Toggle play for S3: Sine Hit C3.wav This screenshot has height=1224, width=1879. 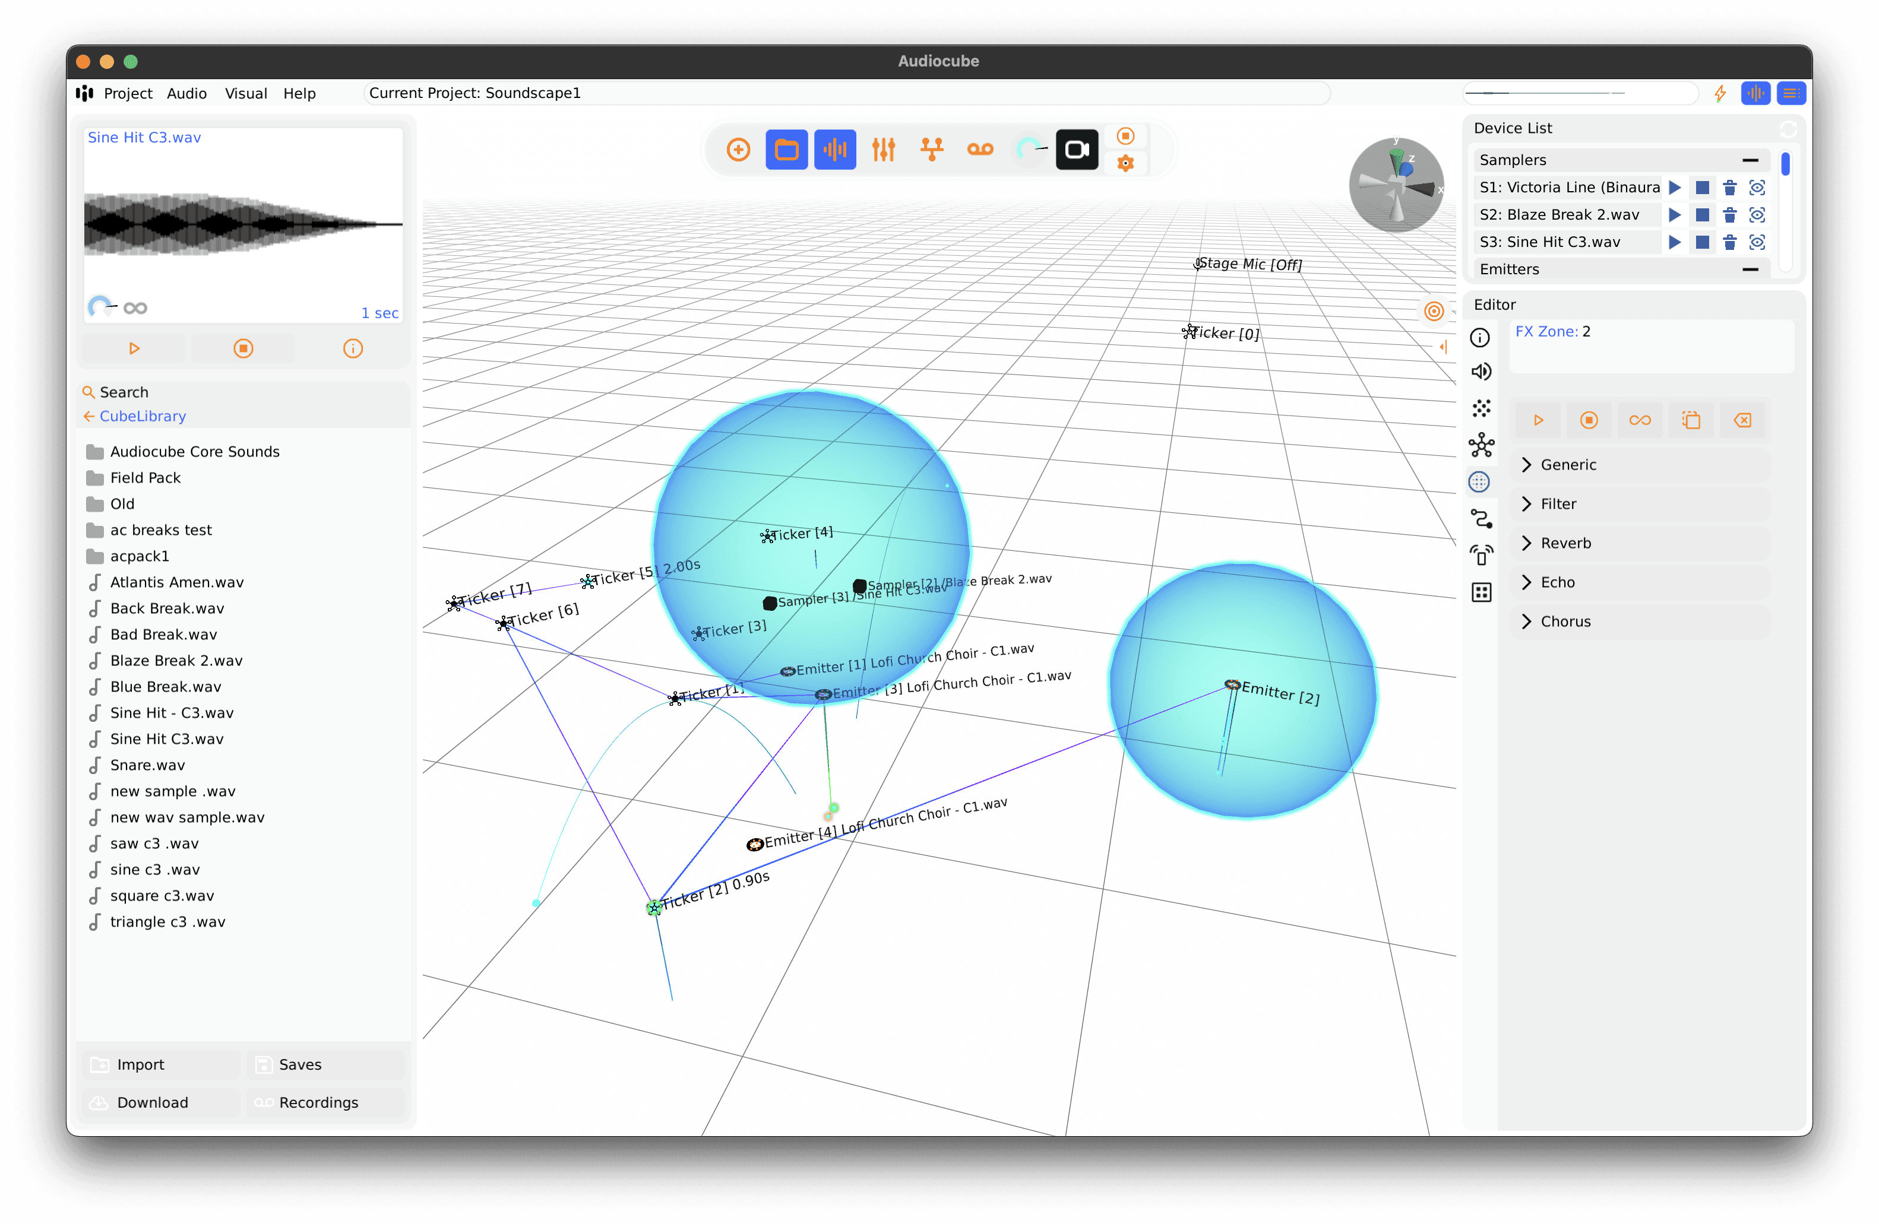[1674, 242]
